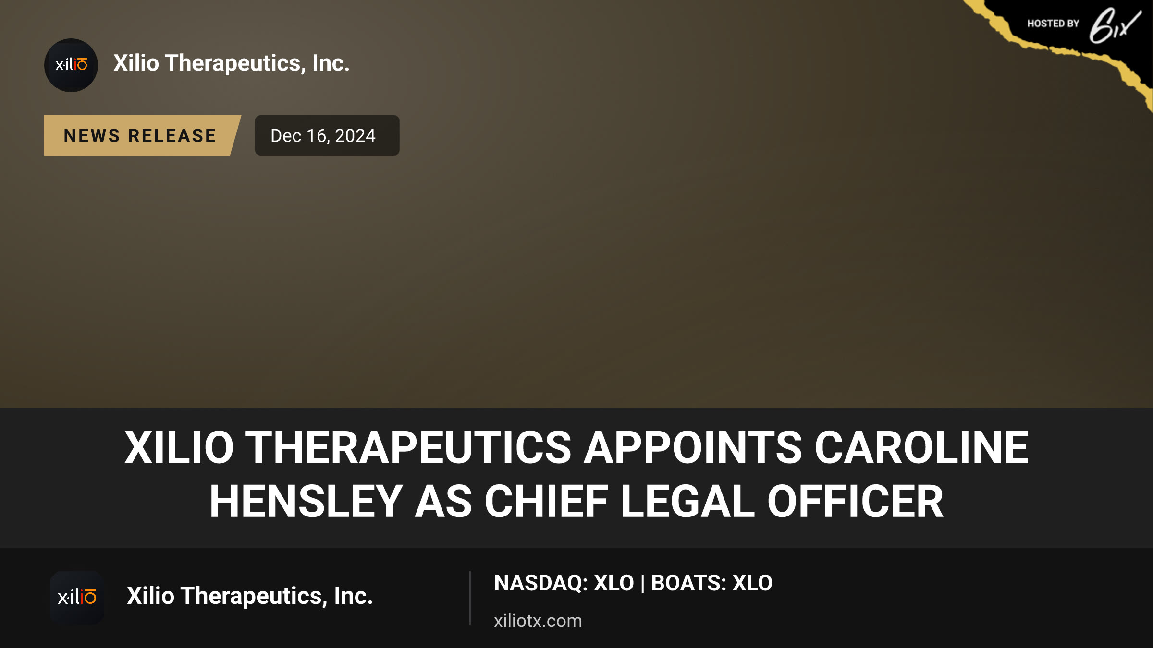Click the word HENSLEY in the headline

click(306, 501)
